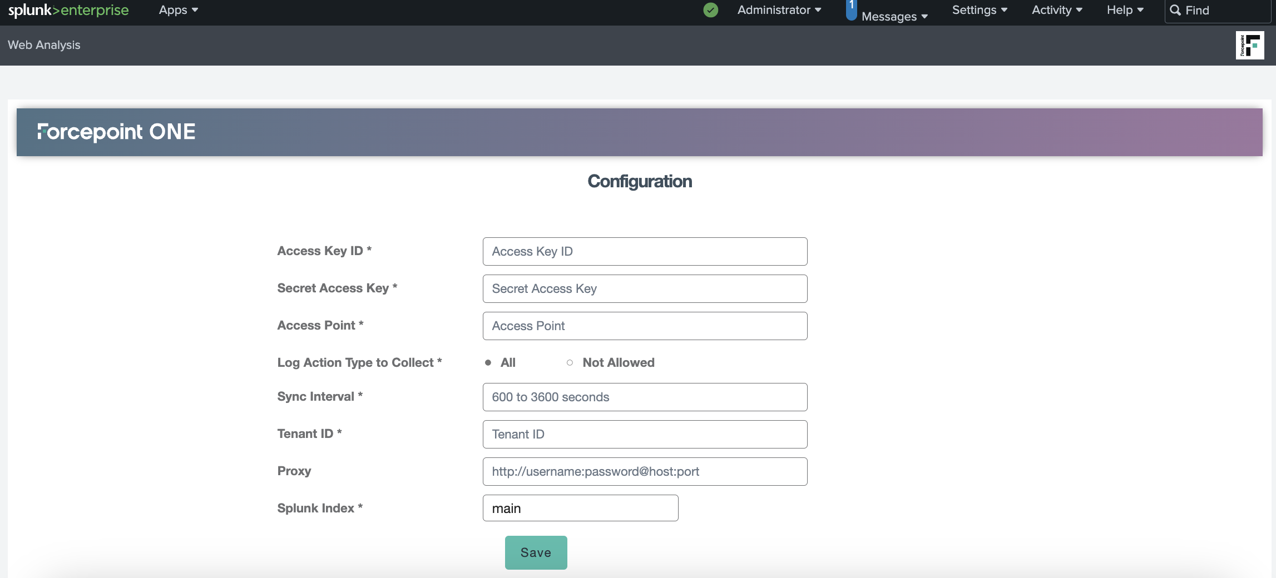This screenshot has width=1276, height=578.
Task: Expand the Messages dropdown
Action: [894, 17]
